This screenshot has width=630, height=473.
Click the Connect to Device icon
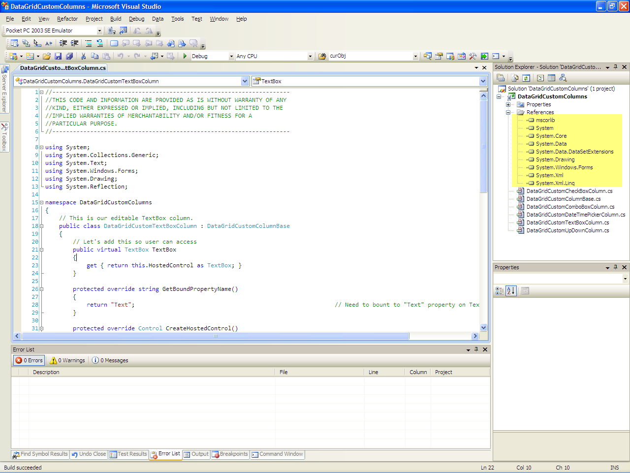point(112,31)
